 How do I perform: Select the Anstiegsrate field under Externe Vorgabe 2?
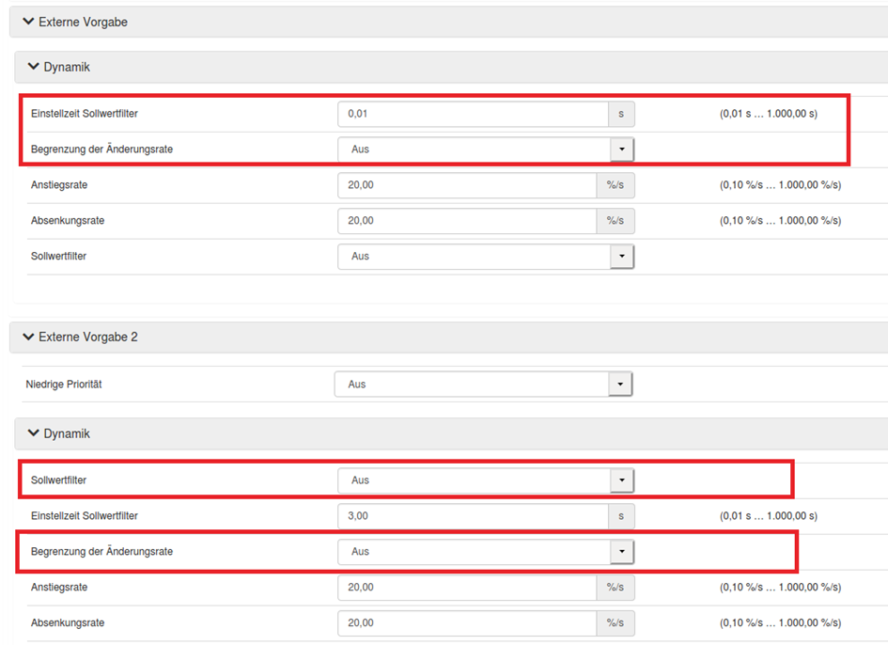466,588
